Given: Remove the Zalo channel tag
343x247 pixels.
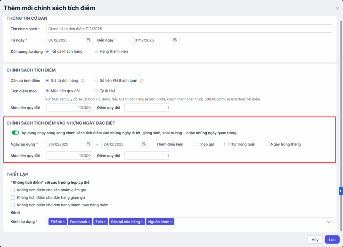Looking at the screenshot, I should tap(105, 222).
